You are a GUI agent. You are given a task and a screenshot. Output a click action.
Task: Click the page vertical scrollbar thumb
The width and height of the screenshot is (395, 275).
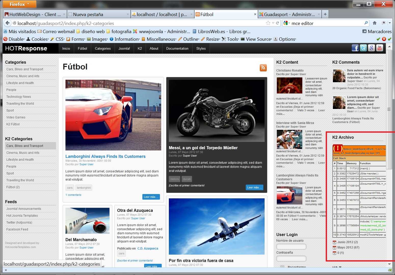coord(389,109)
